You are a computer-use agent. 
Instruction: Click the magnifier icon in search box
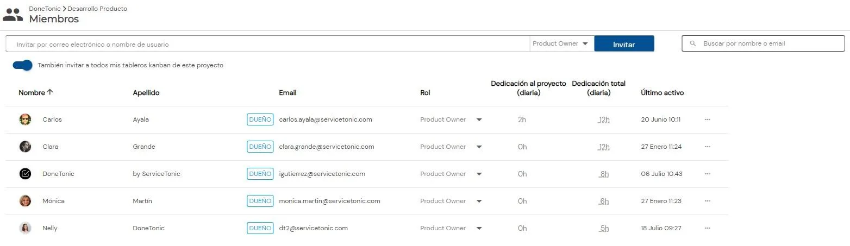692,43
